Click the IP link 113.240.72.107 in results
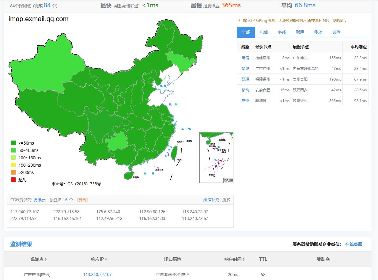Screen dimensions: 378x280 click(x=97, y=274)
